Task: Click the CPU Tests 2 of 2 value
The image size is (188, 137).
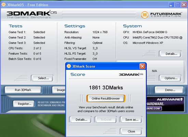Action: pos(37,48)
